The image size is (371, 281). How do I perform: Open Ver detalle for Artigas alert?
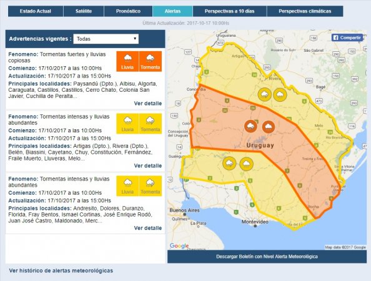148,165
